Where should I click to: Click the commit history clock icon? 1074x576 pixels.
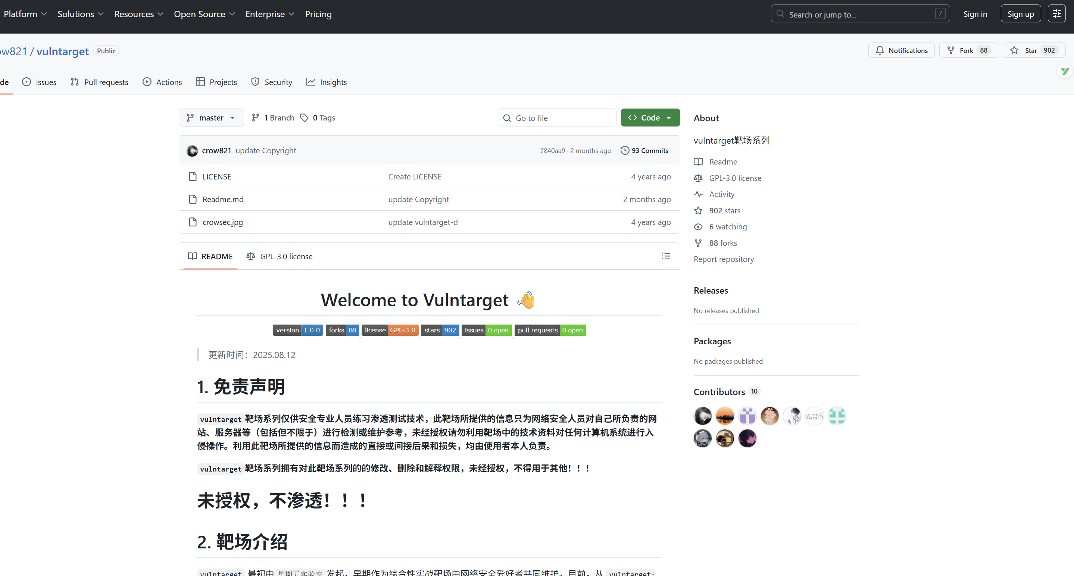(625, 150)
